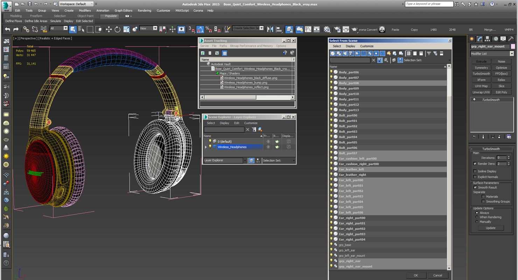This screenshot has height=280, width=518.
Task: Open the Modify panel tab
Action: 479,39
